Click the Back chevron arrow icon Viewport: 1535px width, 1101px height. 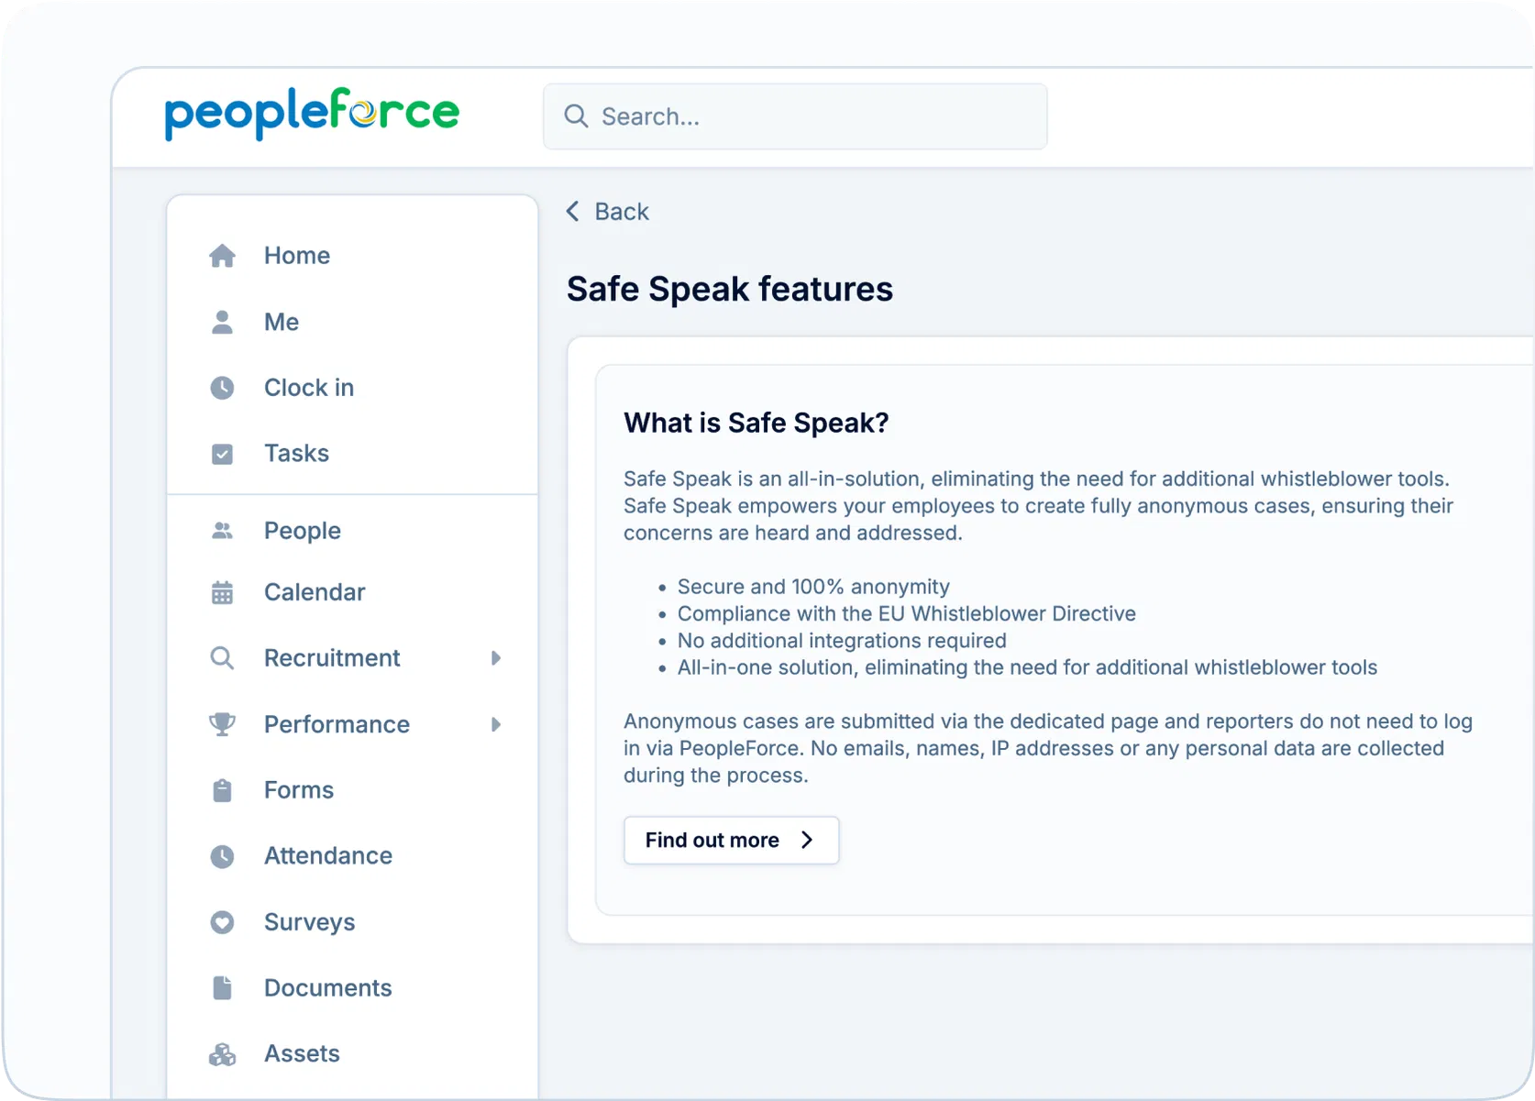pyautogui.click(x=573, y=212)
